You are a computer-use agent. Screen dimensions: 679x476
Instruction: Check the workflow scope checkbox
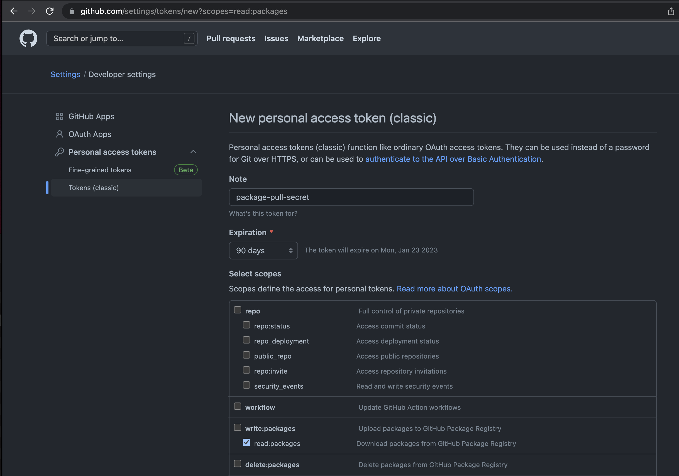[x=238, y=406]
